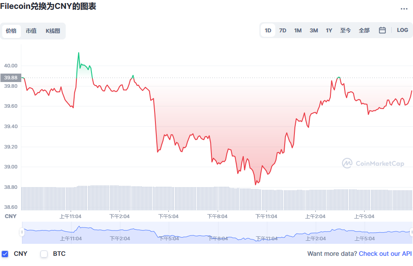Enable the BTC currency checkbox
This screenshot has width=413, height=266.
44,254
